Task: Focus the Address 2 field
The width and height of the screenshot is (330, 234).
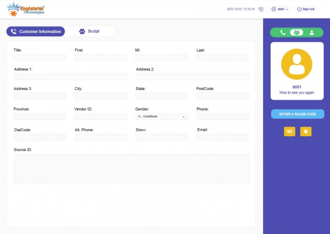Action: click(x=192, y=76)
